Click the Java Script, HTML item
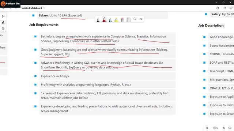The width and height of the screenshot is (234, 131). [222, 71]
